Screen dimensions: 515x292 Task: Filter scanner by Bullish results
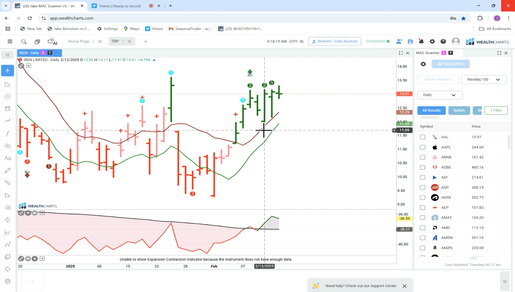click(x=459, y=110)
